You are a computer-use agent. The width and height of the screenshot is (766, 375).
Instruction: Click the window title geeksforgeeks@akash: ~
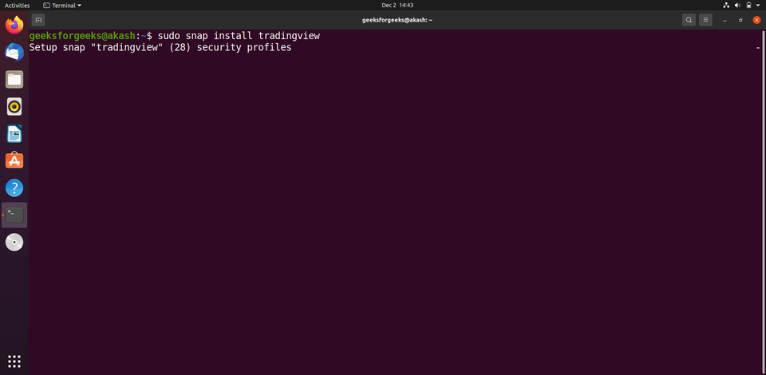coord(397,20)
